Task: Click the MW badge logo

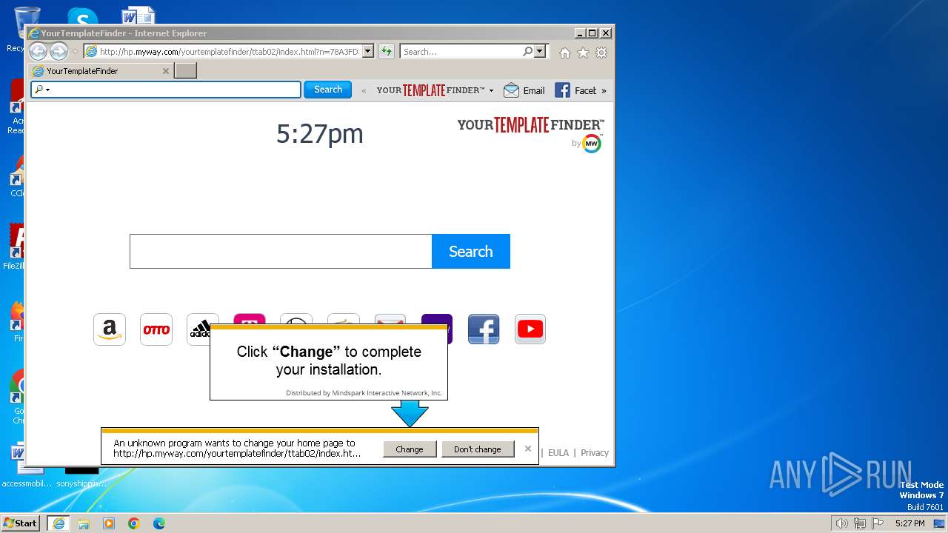Action: [592, 144]
